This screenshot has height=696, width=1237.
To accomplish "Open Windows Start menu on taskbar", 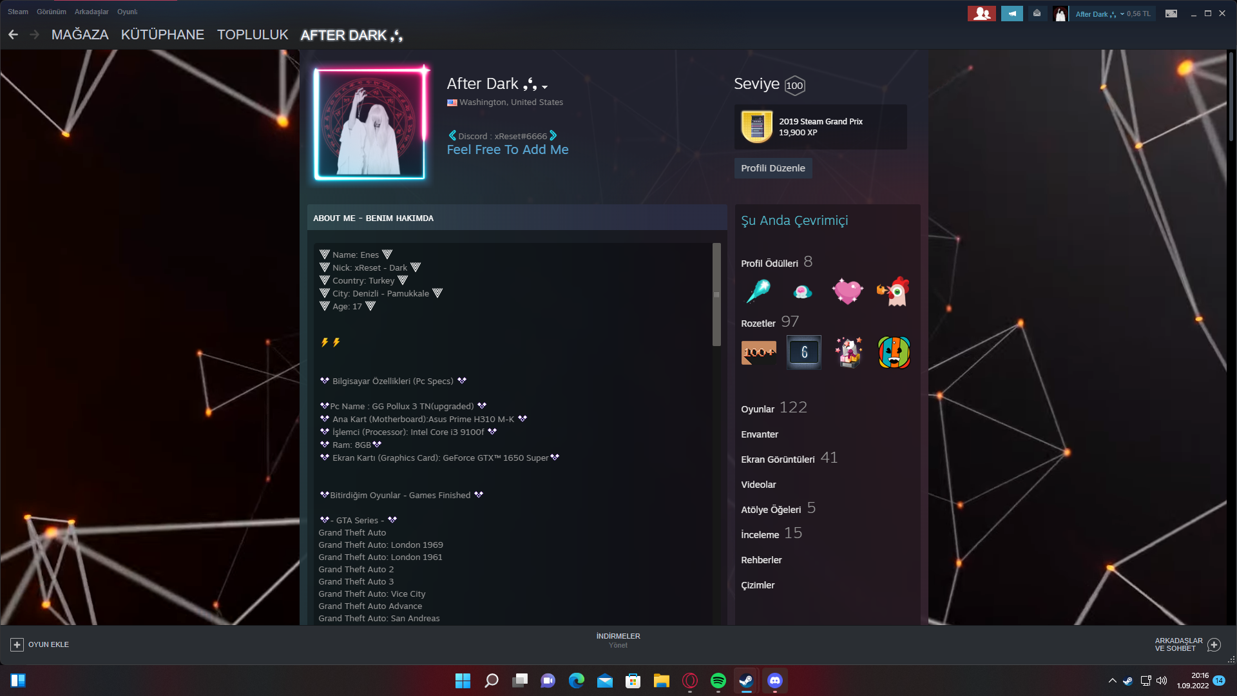I will click(463, 681).
